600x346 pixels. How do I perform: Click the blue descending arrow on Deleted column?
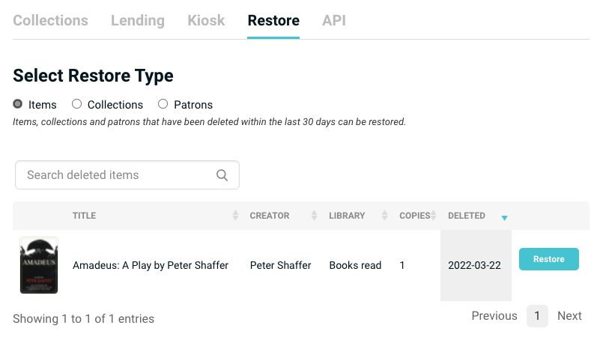coord(504,218)
